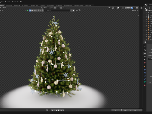Open the Object Data (green triangle) tab
This screenshot has width=152, height=114.
pyautogui.click(x=145, y=82)
